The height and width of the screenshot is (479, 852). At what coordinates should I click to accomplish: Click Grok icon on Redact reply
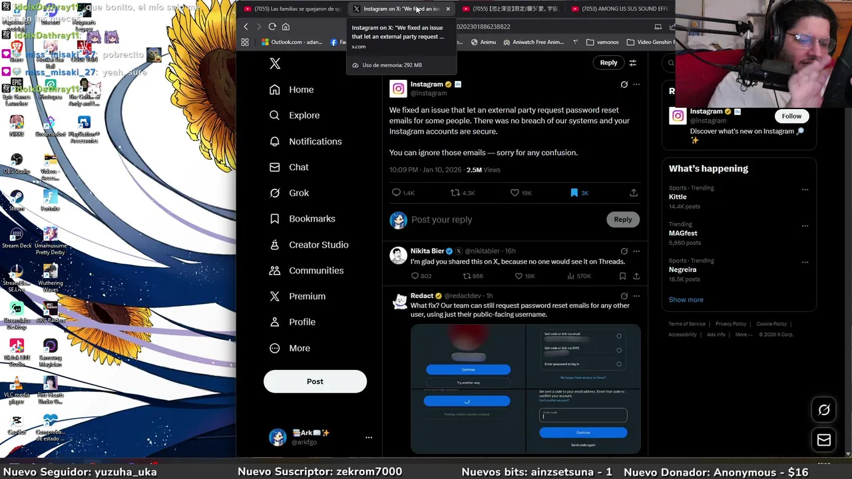click(x=624, y=296)
